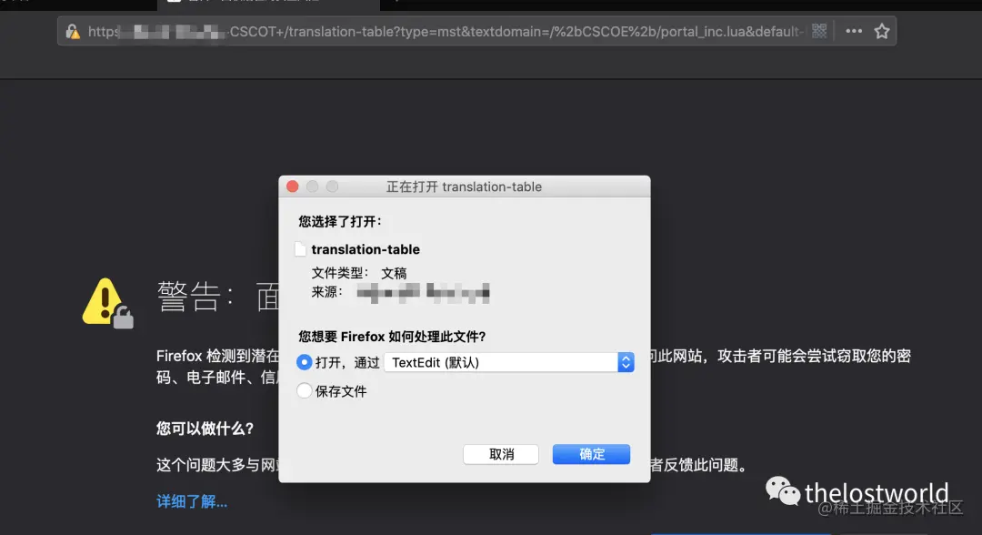Open the three-dot page actions icon
The image size is (982, 535).
coord(853,30)
